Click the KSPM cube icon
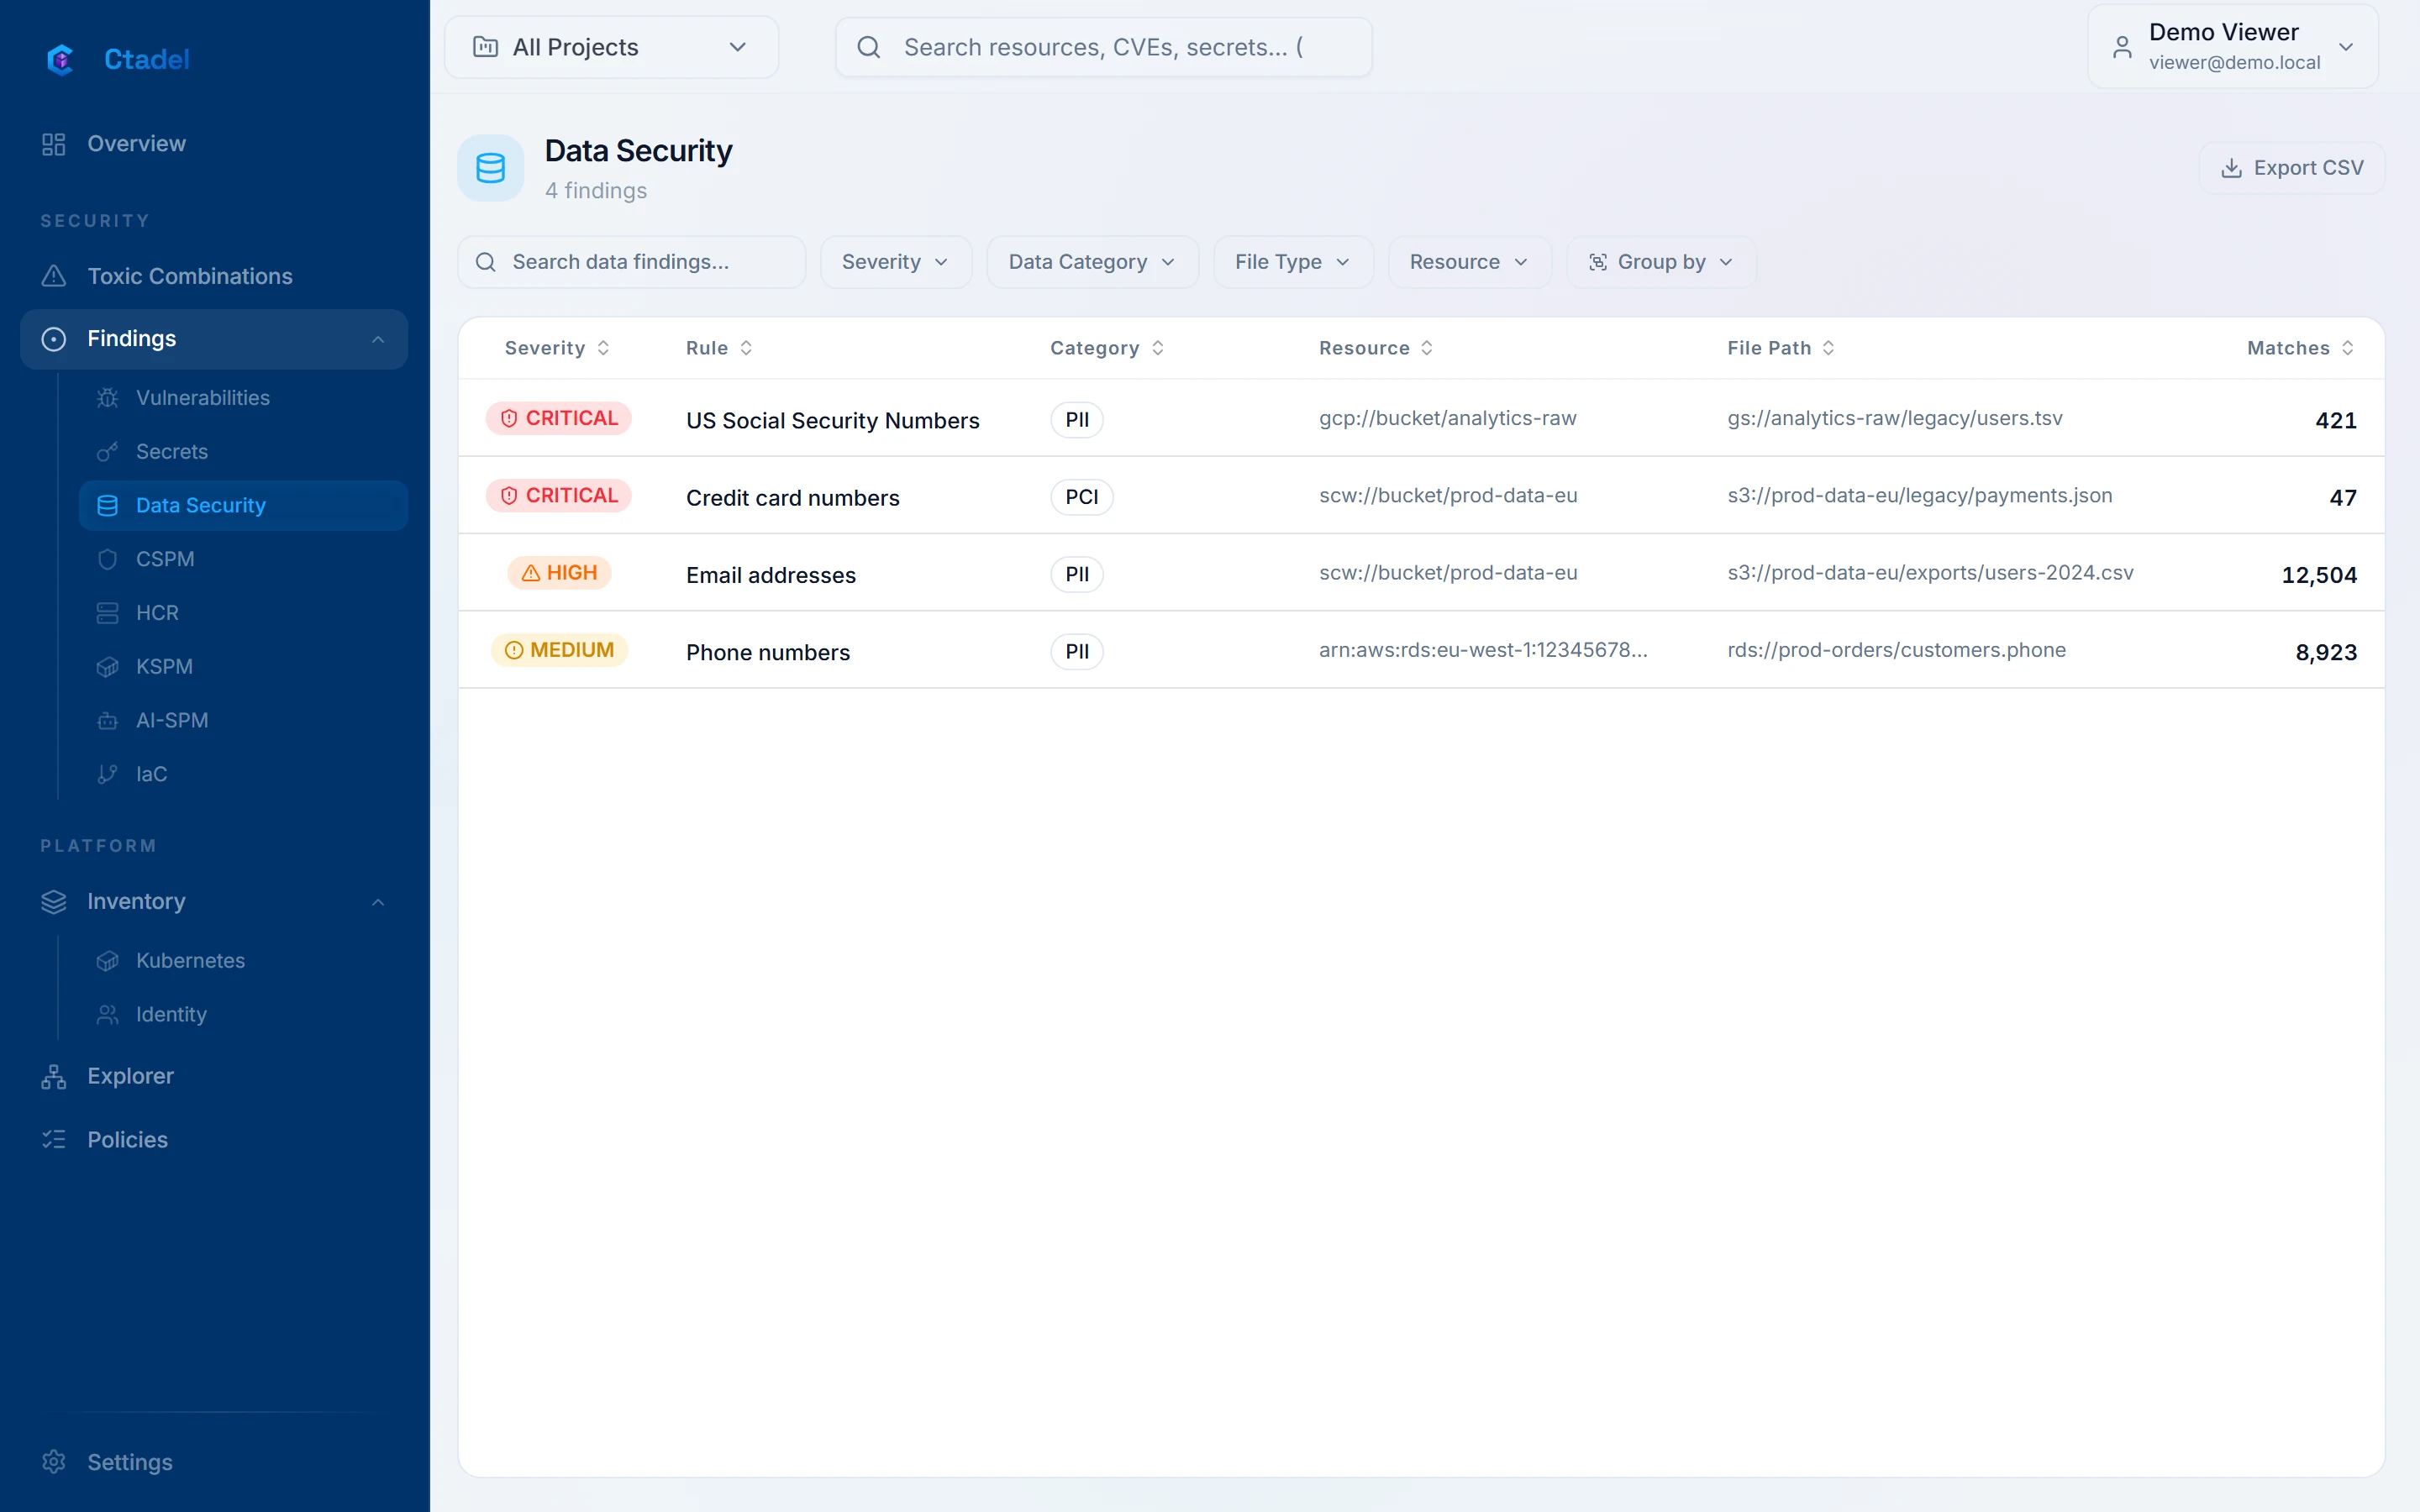 tap(108, 667)
